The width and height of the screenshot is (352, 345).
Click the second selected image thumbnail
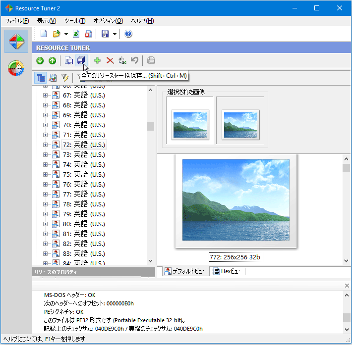click(240, 124)
